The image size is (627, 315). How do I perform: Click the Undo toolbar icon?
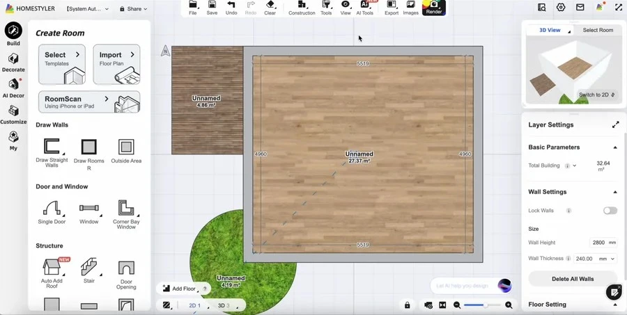(231, 8)
